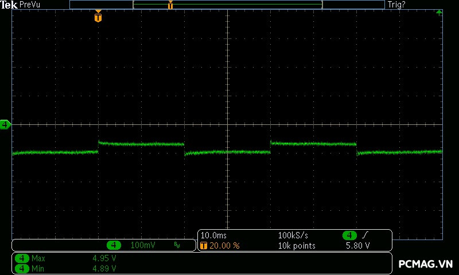459x275 pixels.
Task: Click the rising edge trigger slope icon
Action: (x=365, y=235)
